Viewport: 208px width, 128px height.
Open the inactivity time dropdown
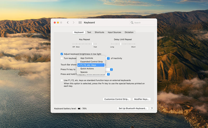pos(108,58)
